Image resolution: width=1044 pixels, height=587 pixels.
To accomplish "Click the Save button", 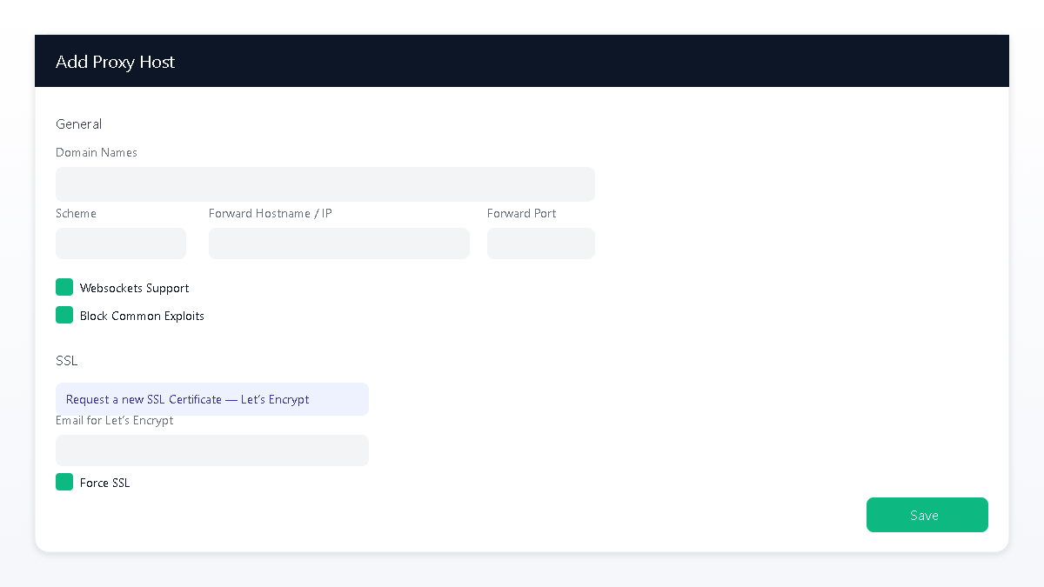I will tap(927, 515).
